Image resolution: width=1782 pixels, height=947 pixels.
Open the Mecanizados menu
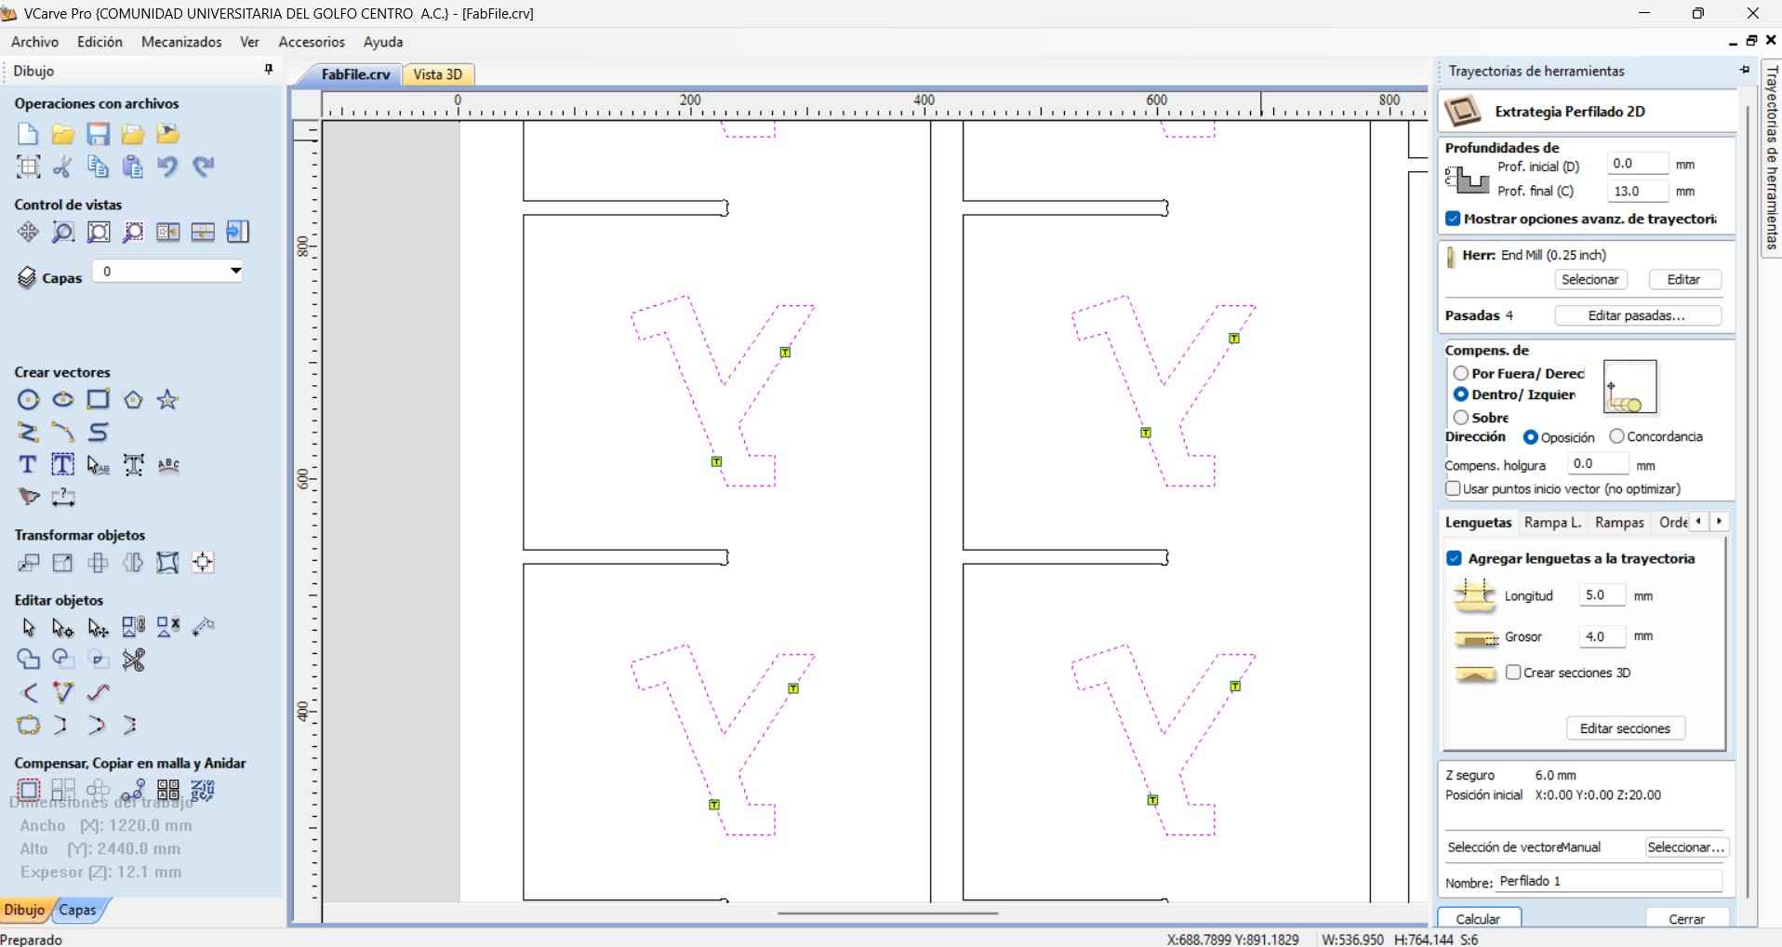click(181, 42)
